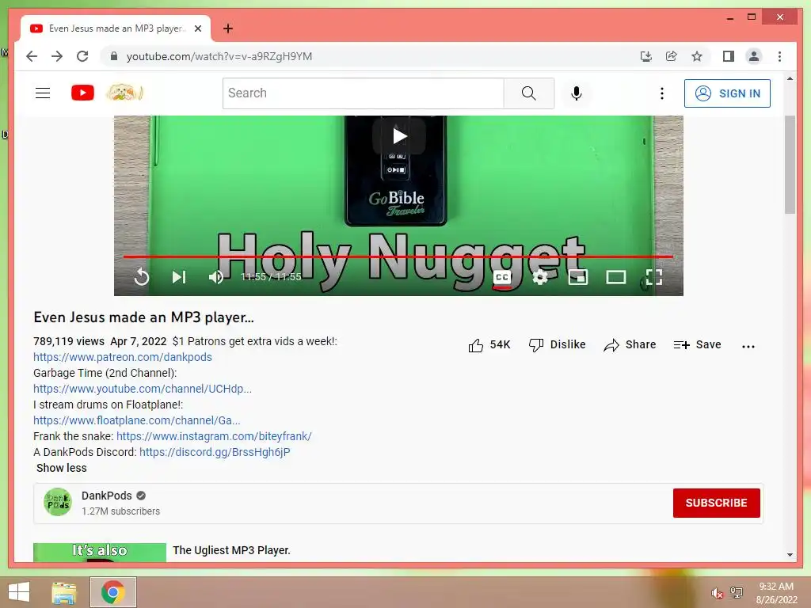Open the taskbar clock and date
The height and width of the screenshot is (608, 811).
[776, 593]
